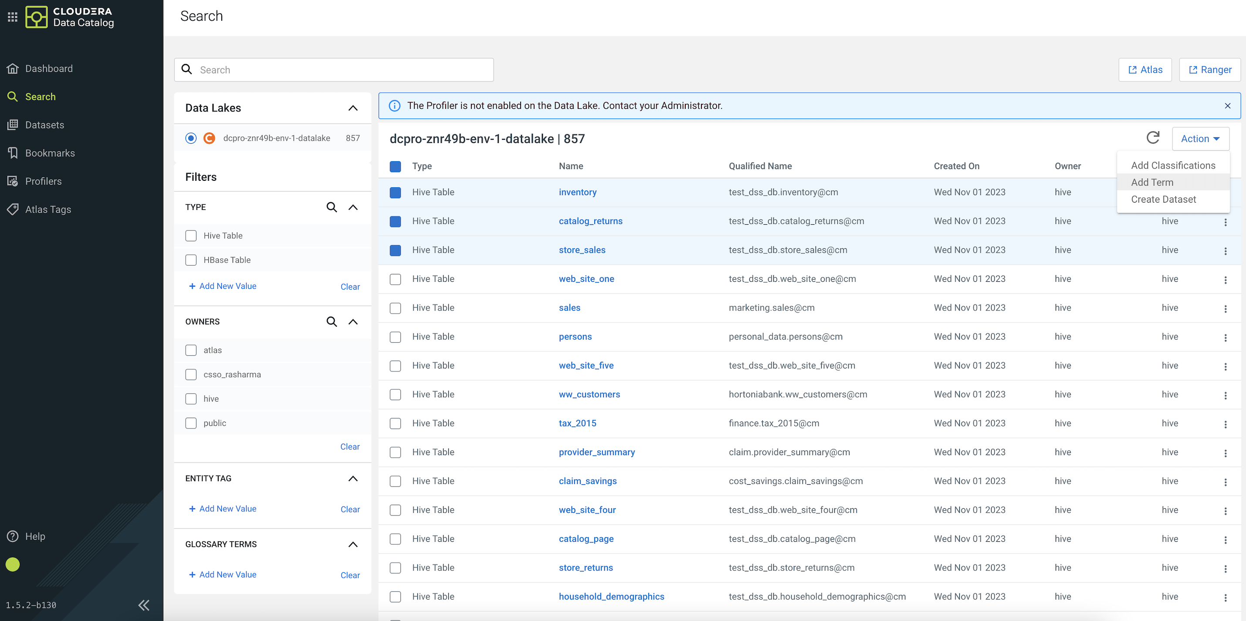Open the app grid launcher icon

pos(13,17)
